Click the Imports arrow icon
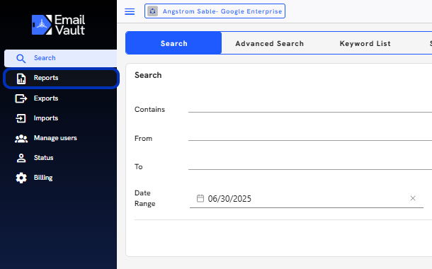The image size is (432, 269). tap(21, 118)
